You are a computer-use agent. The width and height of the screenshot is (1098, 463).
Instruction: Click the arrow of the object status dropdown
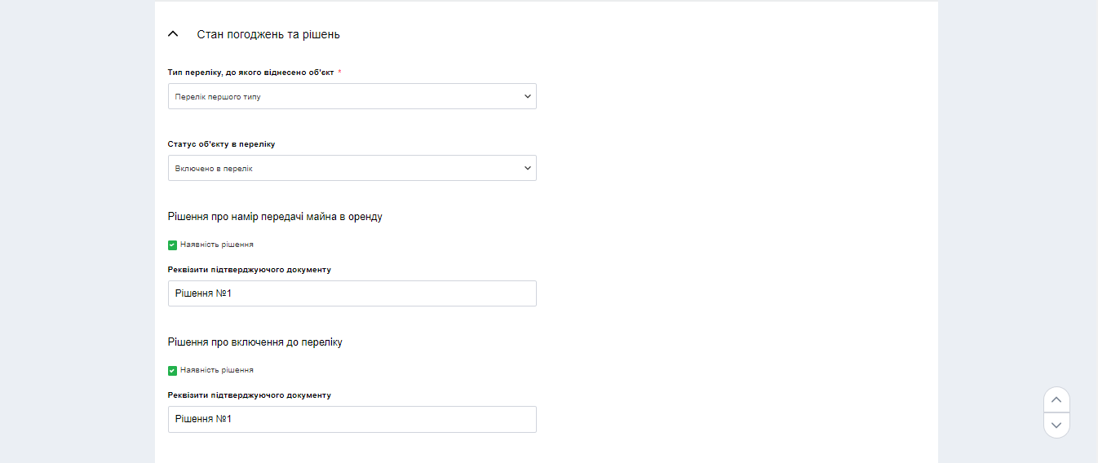click(527, 168)
